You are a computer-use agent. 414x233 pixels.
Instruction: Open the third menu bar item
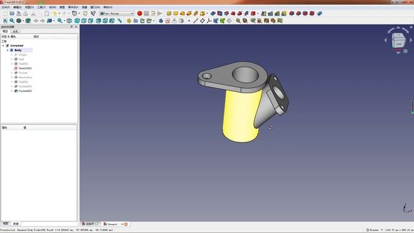pos(29,7)
